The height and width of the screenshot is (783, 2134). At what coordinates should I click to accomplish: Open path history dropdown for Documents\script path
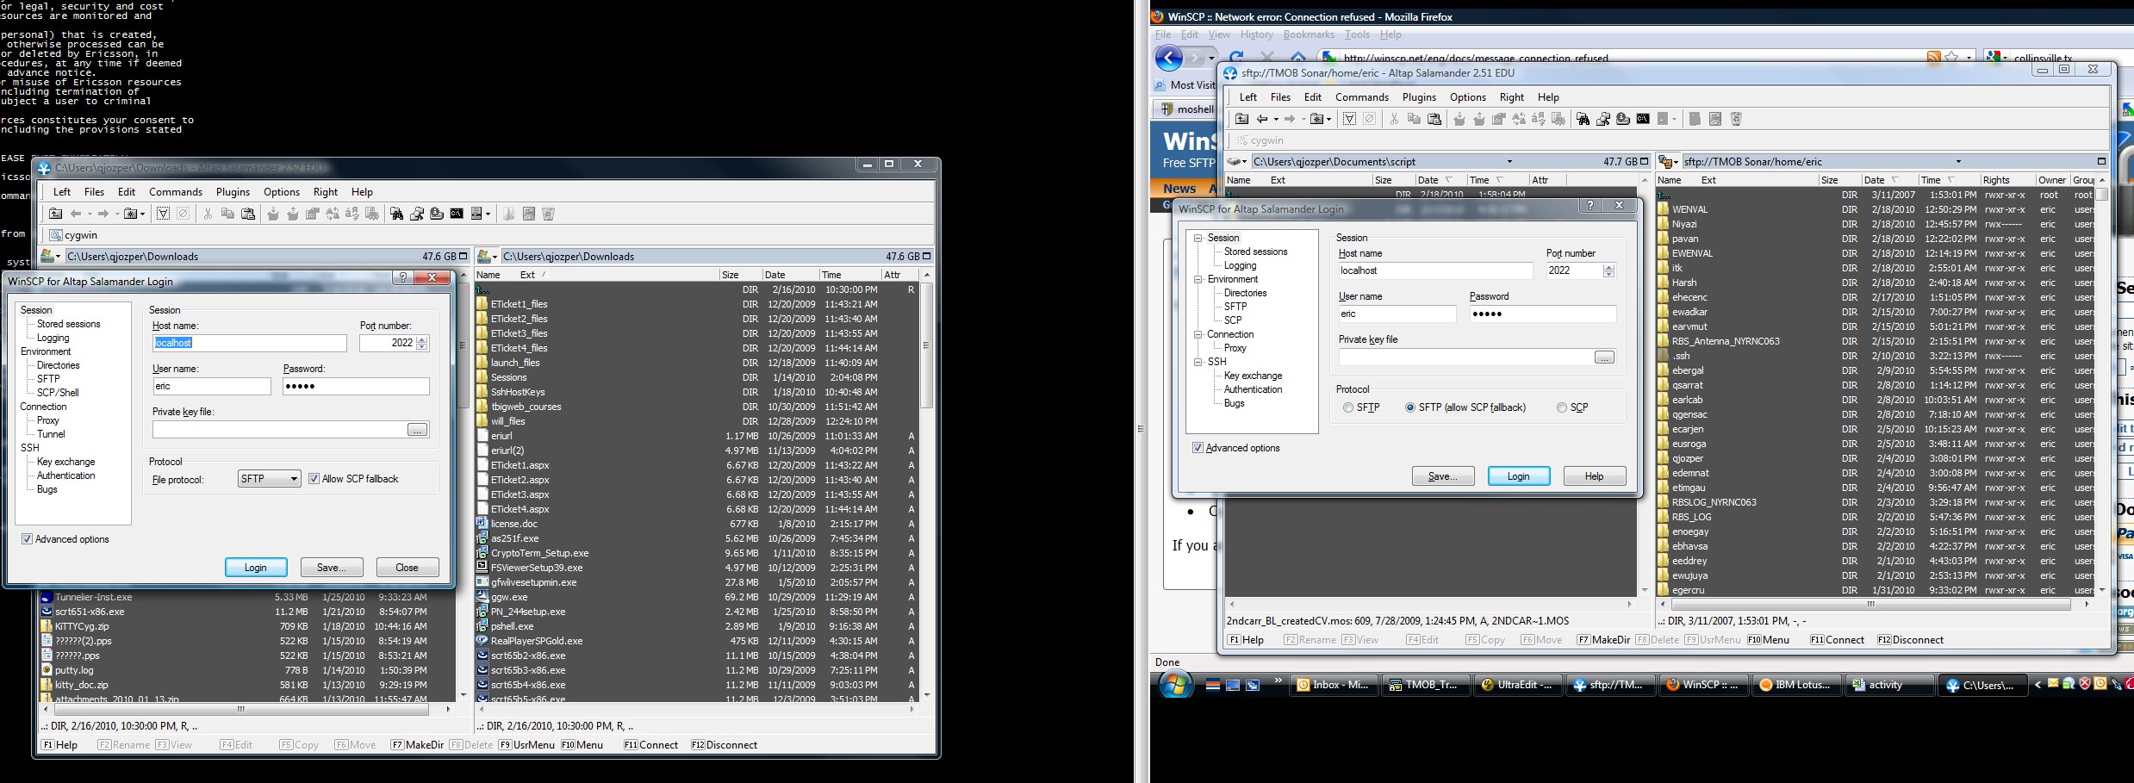[1509, 161]
